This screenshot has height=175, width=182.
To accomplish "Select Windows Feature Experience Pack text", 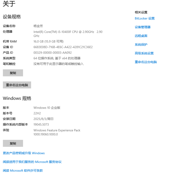I will tap(57, 130).
